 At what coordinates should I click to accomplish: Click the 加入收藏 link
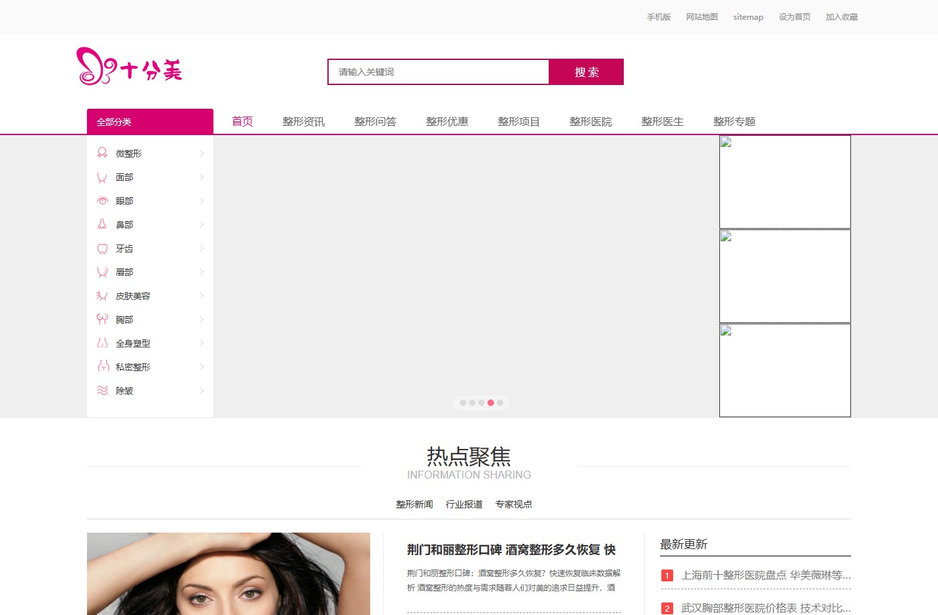click(x=842, y=17)
